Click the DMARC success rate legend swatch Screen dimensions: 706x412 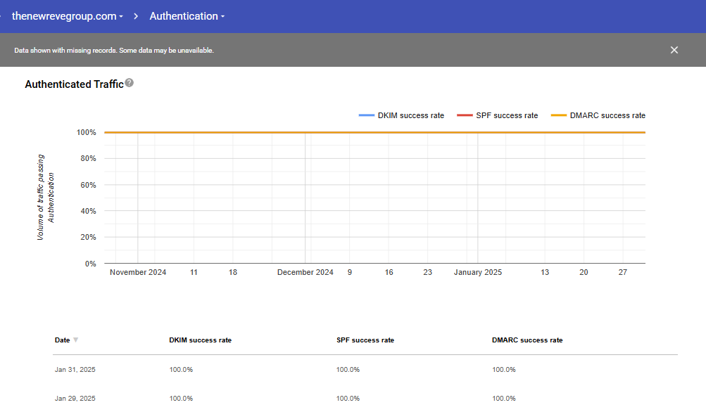pyautogui.click(x=559, y=115)
